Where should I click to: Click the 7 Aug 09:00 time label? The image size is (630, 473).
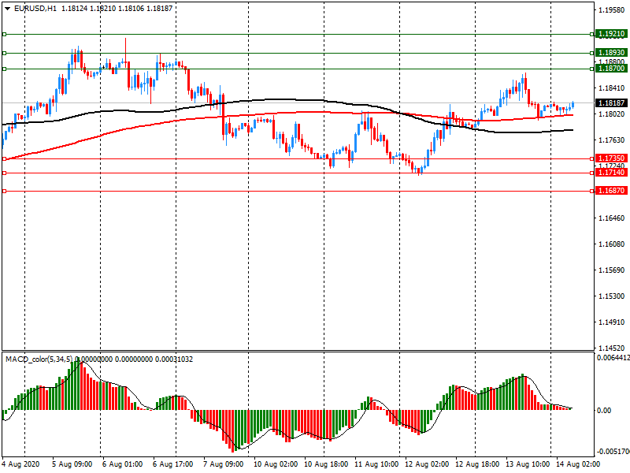[223, 465]
